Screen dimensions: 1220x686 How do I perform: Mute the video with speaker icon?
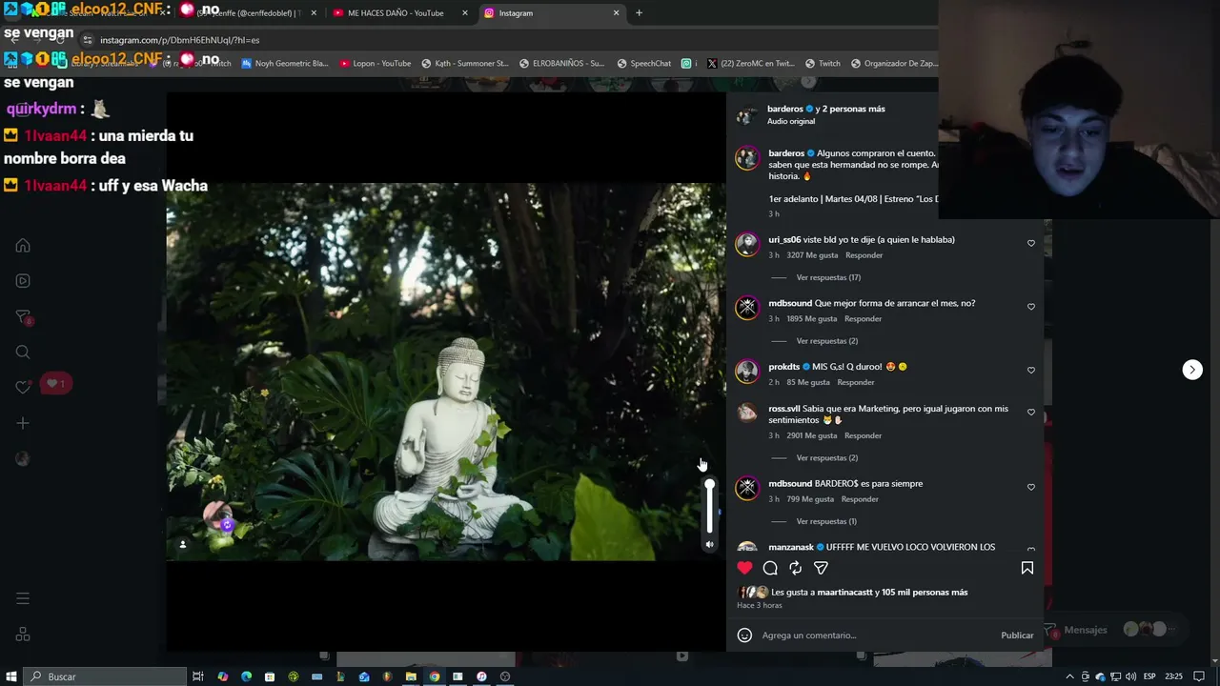709,545
